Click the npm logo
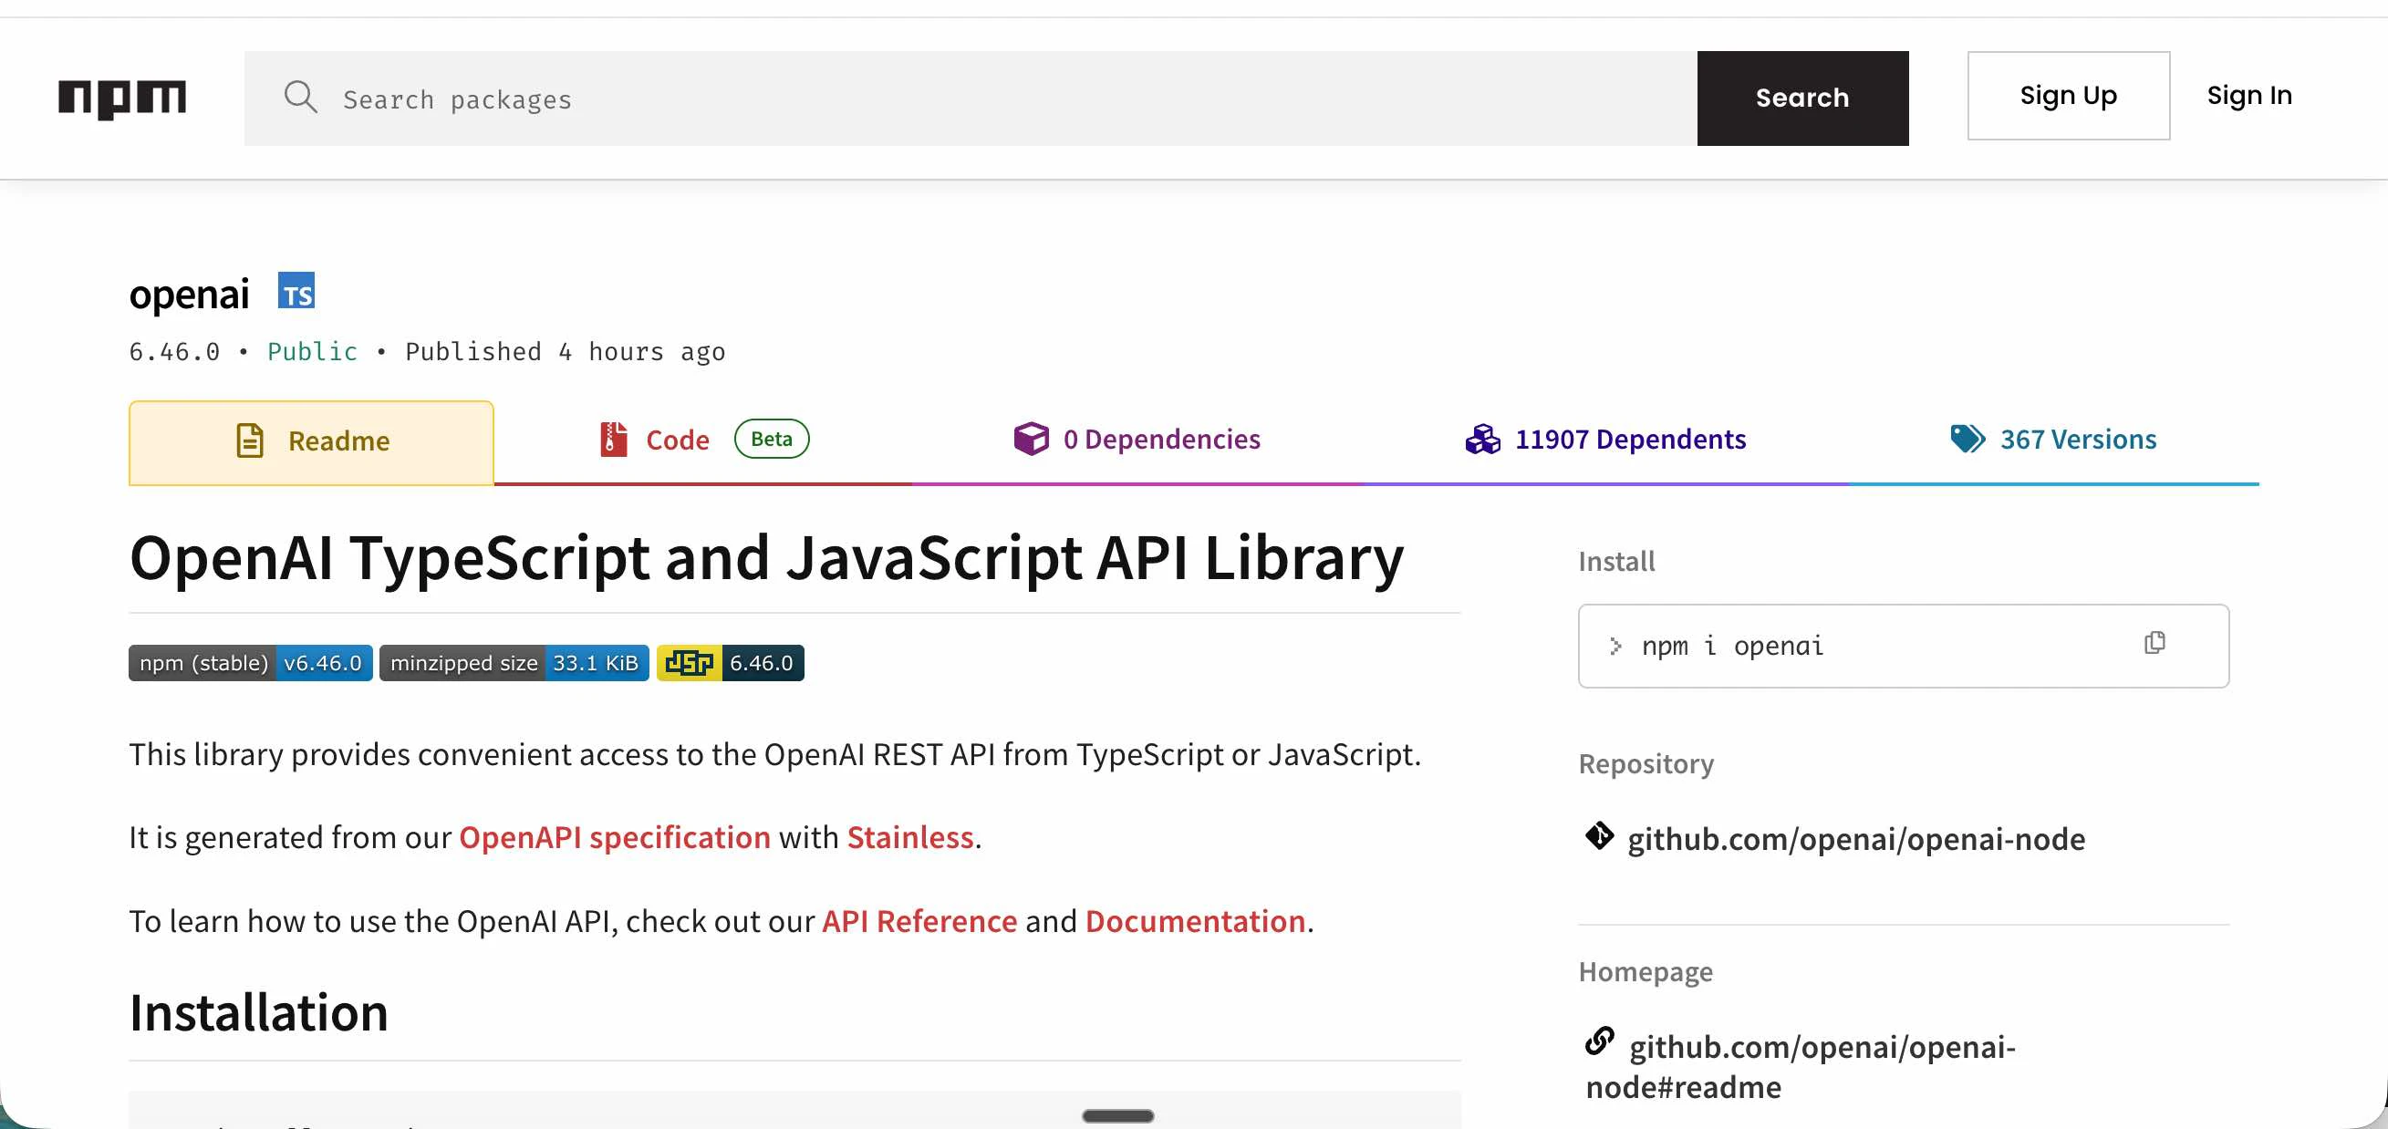This screenshot has height=1129, width=2388. (x=121, y=98)
